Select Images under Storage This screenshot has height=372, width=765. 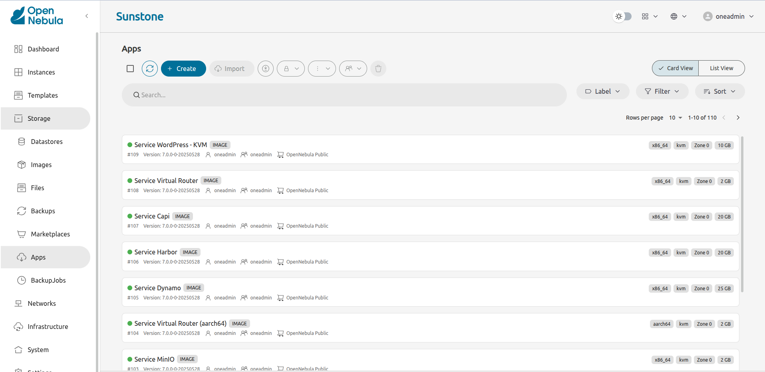click(x=41, y=165)
